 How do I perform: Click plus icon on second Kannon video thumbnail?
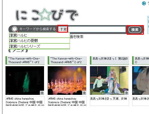coord(84,93)
